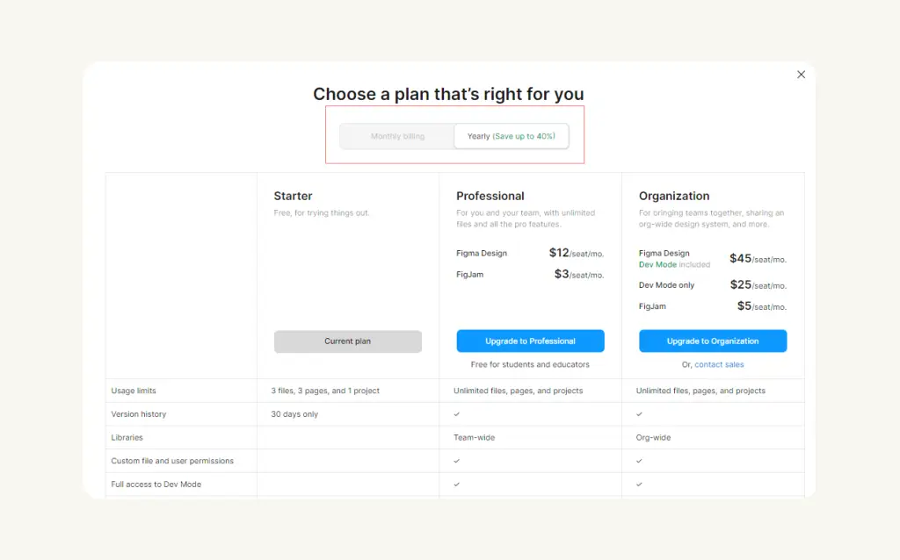
Task: Switch to Monthly billing
Action: tap(396, 136)
